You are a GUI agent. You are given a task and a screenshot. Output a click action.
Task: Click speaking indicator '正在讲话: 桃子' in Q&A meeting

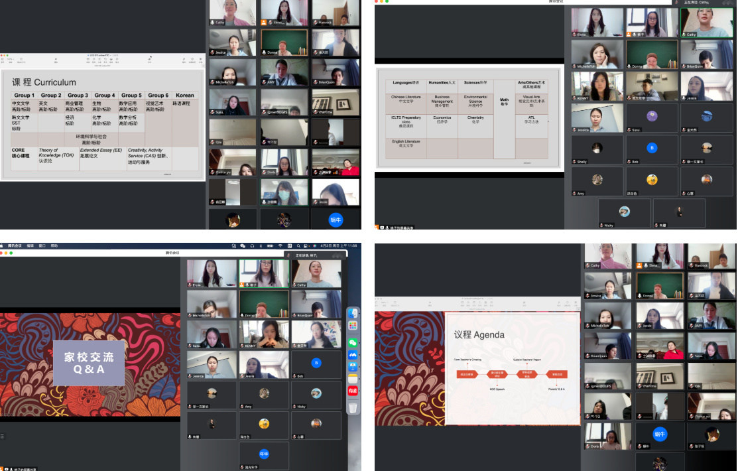pyautogui.click(x=306, y=255)
